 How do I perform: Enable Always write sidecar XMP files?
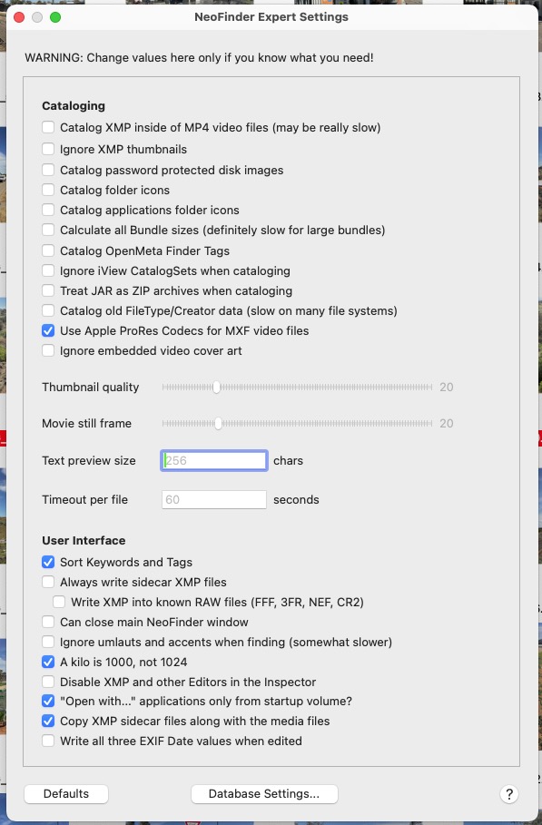[x=47, y=582]
